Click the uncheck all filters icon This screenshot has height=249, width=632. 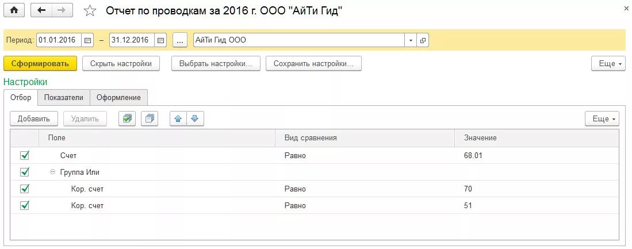150,119
